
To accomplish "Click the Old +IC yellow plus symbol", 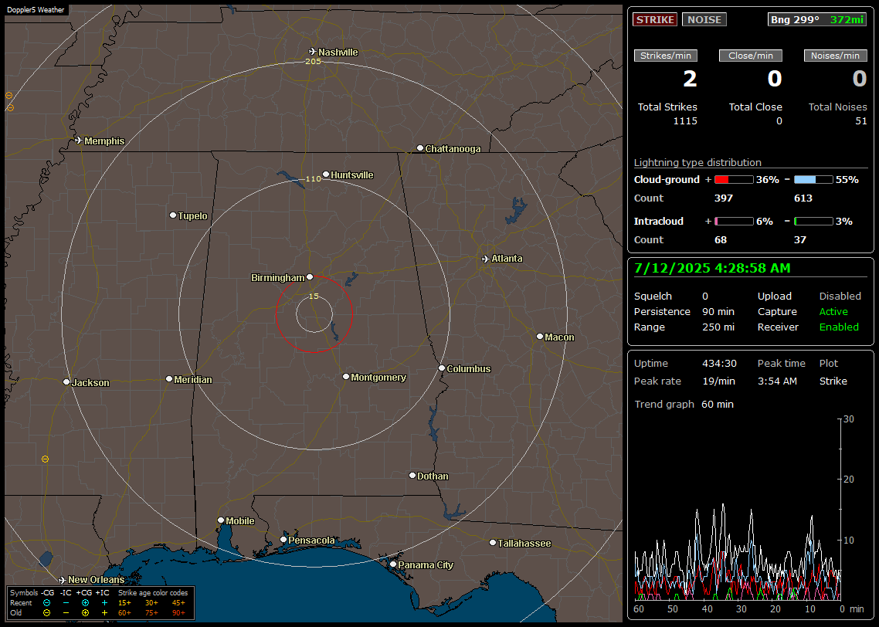I will (104, 613).
